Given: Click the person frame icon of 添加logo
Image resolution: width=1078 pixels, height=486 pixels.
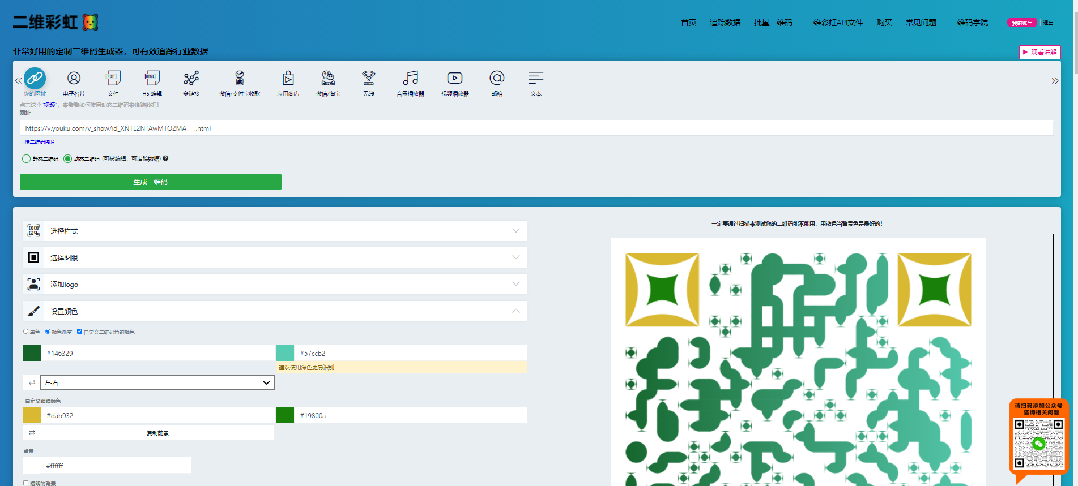Looking at the screenshot, I should tap(34, 284).
